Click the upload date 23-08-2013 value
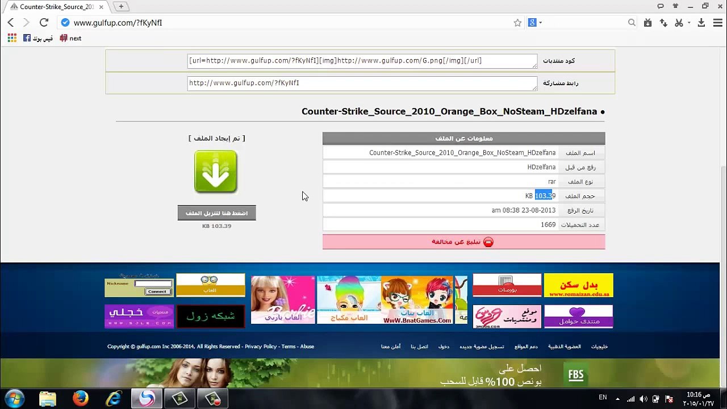This screenshot has height=409, width=727. point(524,210)
